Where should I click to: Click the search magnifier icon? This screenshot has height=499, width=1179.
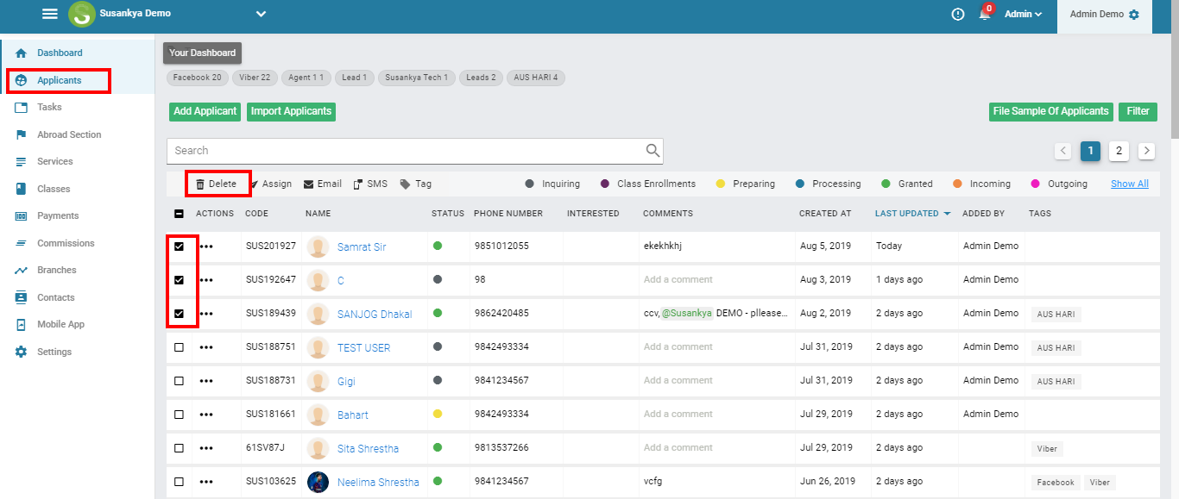click(653, 150)
